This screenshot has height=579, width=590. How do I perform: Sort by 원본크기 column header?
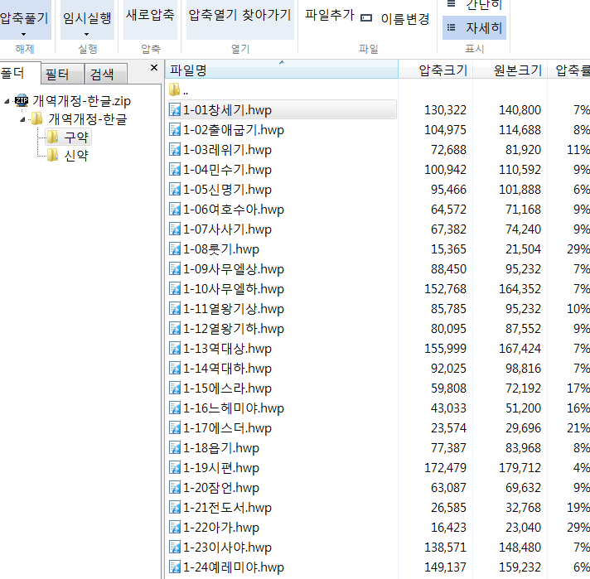pyautogui.click(x=510, y=70)
